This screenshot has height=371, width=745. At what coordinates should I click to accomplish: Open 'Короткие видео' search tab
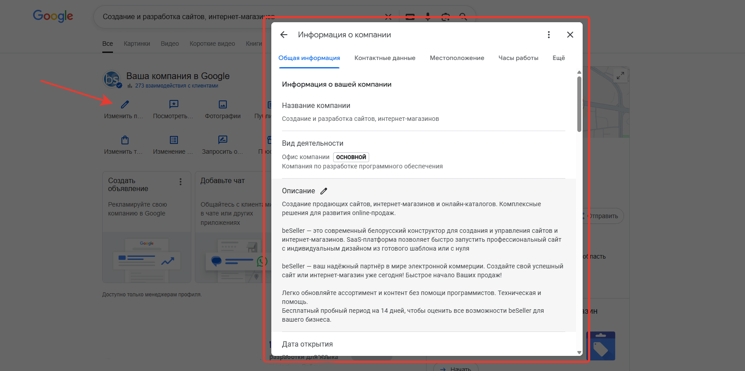point(212,44)
